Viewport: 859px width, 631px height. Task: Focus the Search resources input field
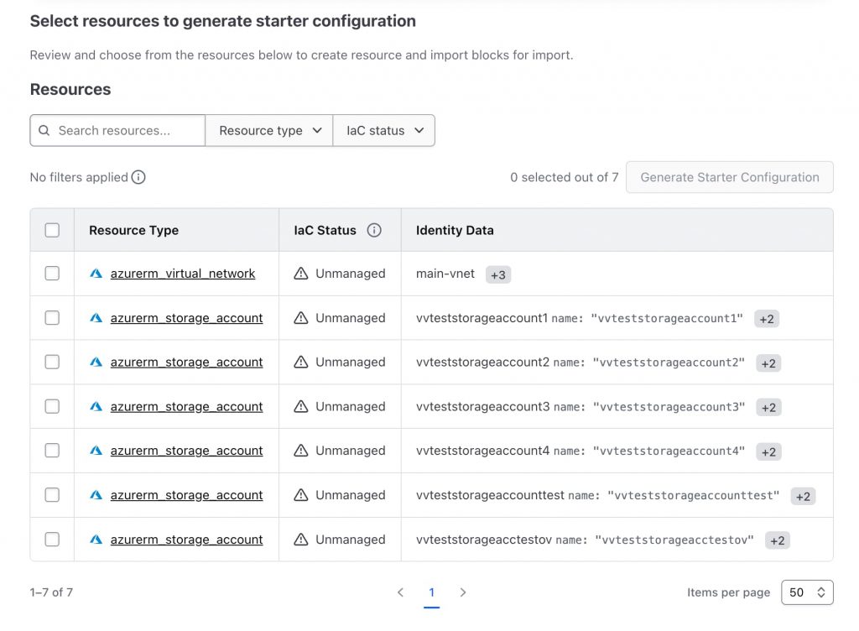126,131
